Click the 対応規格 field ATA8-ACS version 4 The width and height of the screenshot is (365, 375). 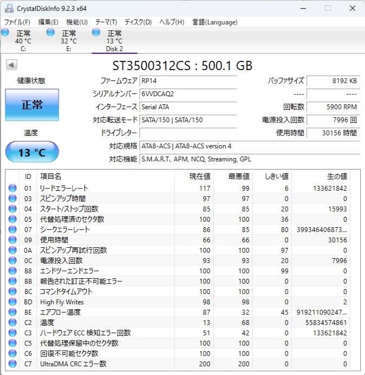pos(249,146)
